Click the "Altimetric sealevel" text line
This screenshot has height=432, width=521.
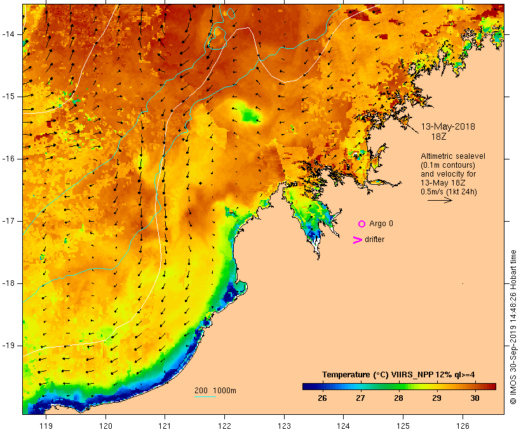click(453, 156)
